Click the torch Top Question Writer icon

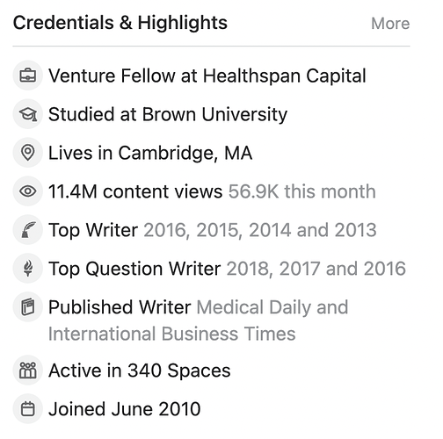coord(28,269)
